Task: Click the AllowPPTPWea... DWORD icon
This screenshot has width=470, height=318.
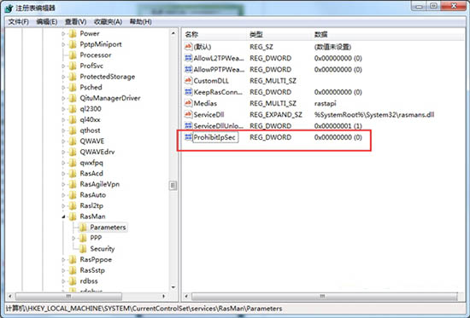Action: 188,69
